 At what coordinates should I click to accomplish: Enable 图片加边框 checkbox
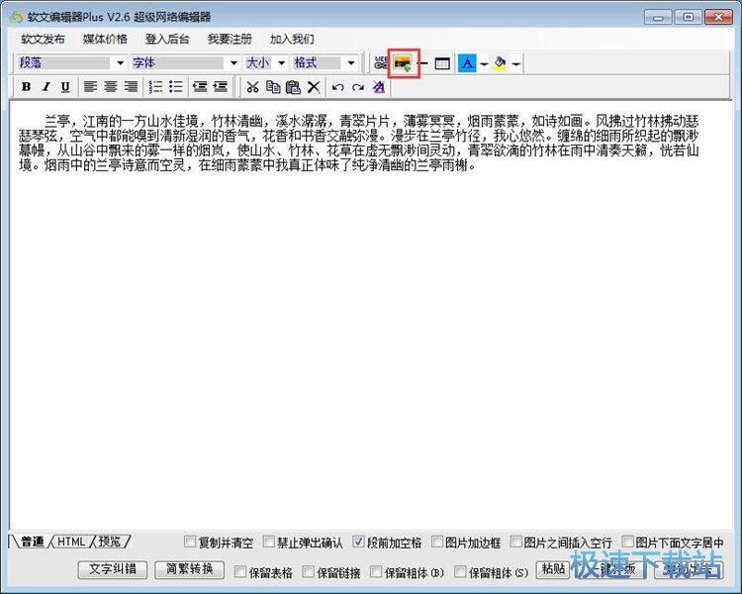click(437, 542)
